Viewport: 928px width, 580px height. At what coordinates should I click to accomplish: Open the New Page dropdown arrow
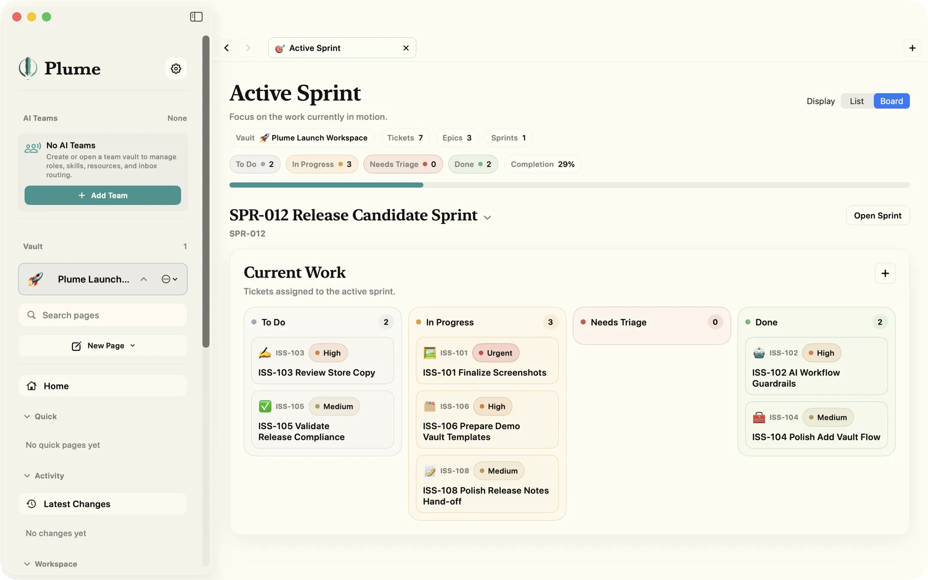[133, 345]
